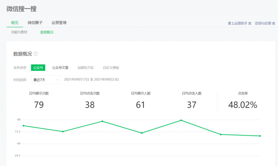The width and height of the screenshot is (278, 166).
Task: Click the 98 y-axis label
Action: click(x=19, y=120)
